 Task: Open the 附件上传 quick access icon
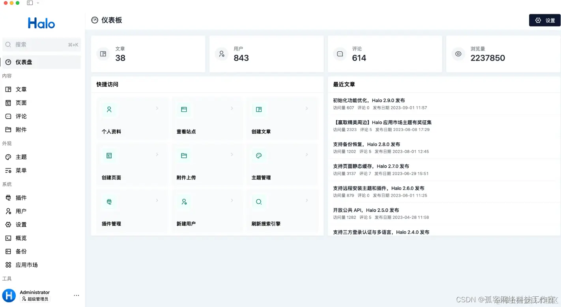tap(184, 155)
